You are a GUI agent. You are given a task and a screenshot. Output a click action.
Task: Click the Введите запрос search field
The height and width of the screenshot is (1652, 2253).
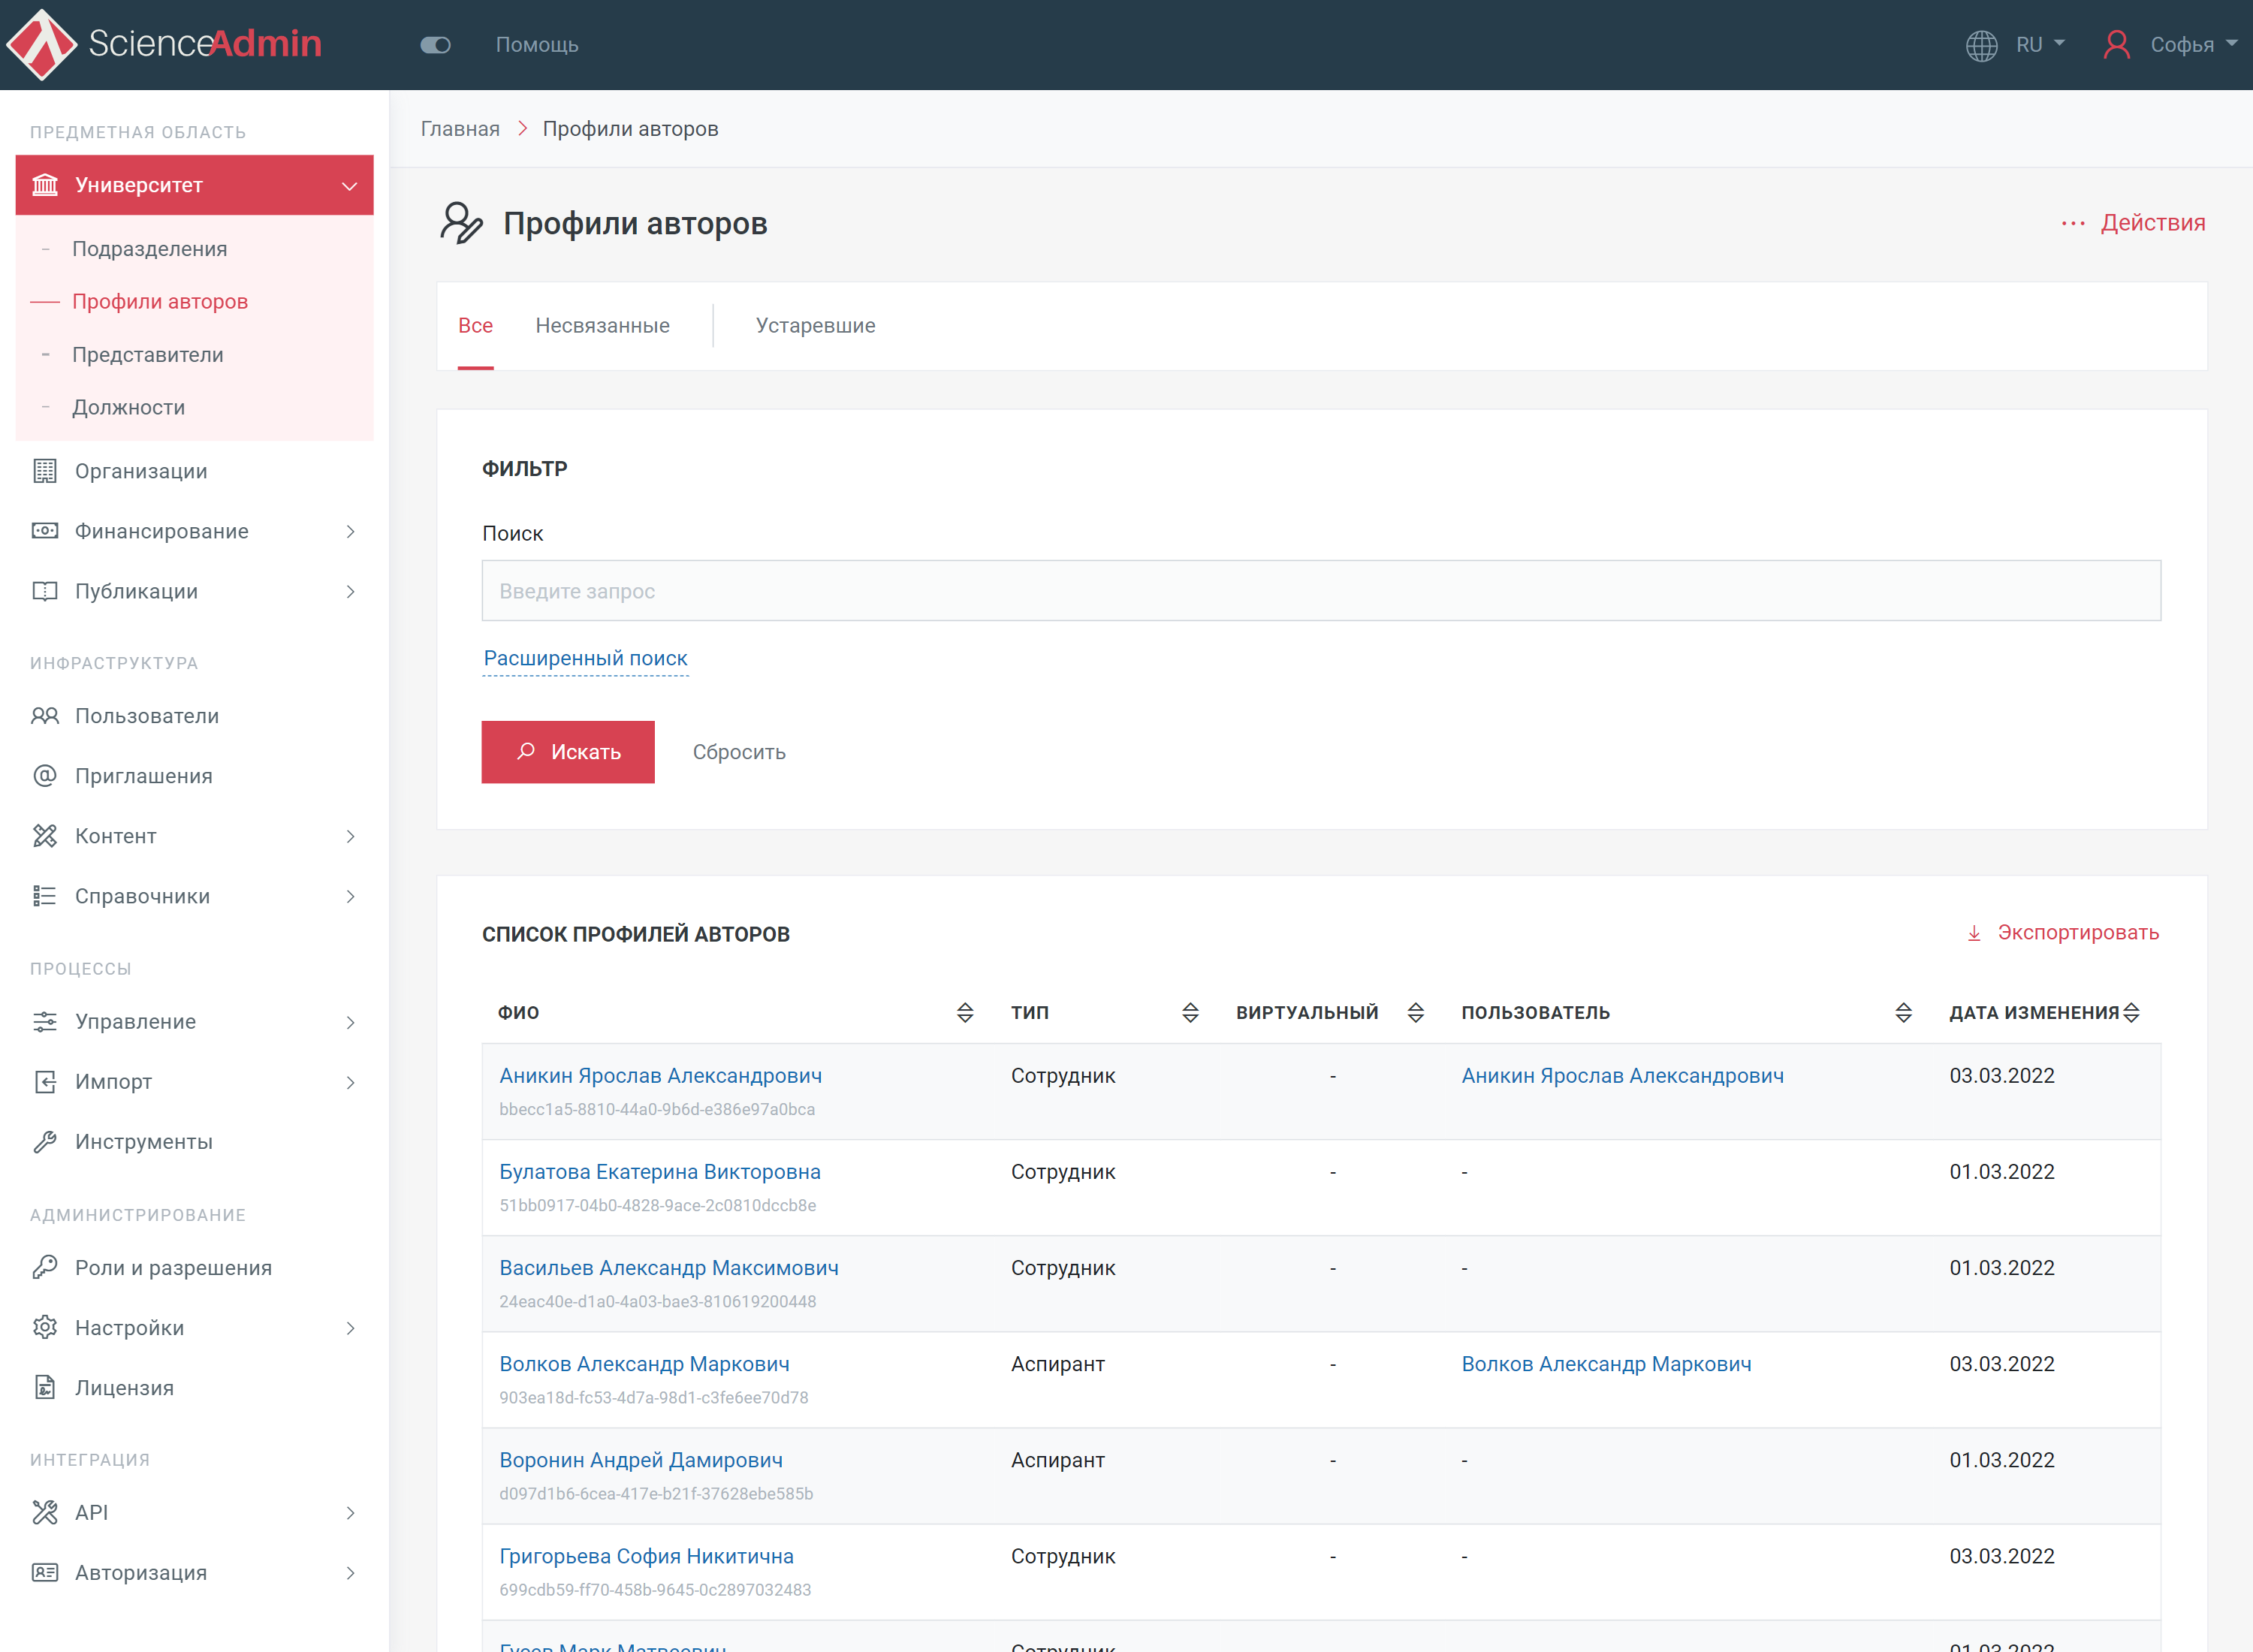click(x=1320, y=591)
